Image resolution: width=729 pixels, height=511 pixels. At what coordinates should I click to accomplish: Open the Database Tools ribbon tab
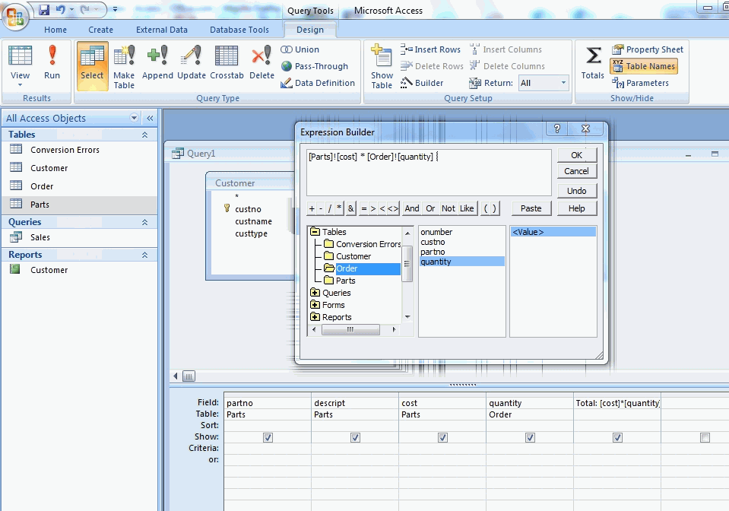pos(239,30)
